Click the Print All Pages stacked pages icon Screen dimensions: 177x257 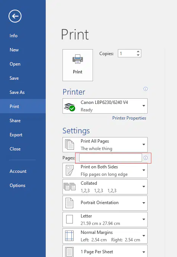[70, 145]
